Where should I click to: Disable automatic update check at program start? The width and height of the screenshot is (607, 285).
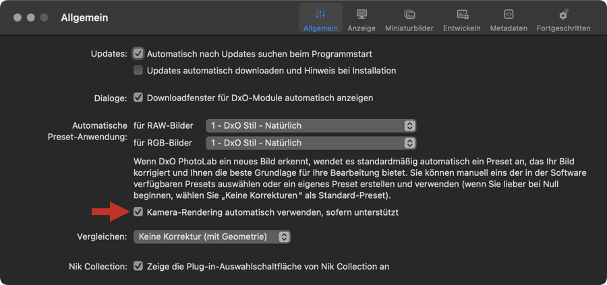(138, 54)
